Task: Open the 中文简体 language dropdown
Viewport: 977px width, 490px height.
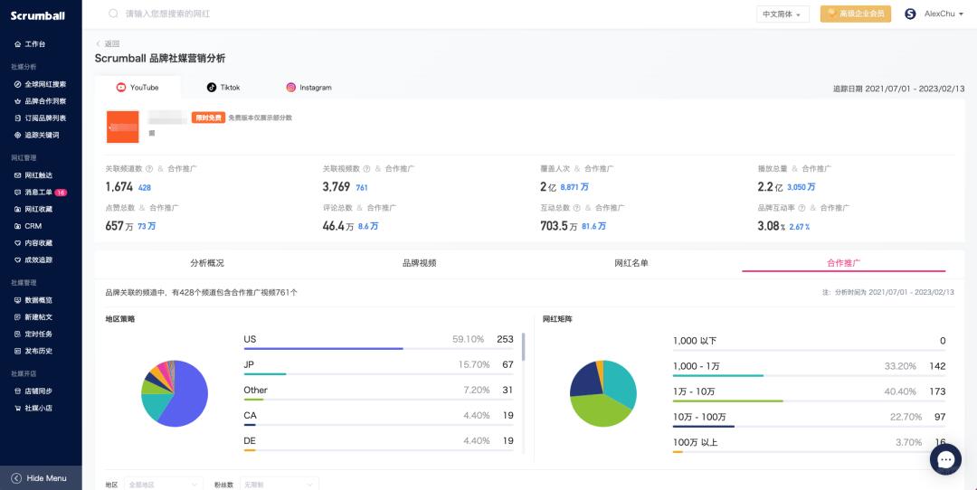Action: pyautogui.click(x=783, y=14)
